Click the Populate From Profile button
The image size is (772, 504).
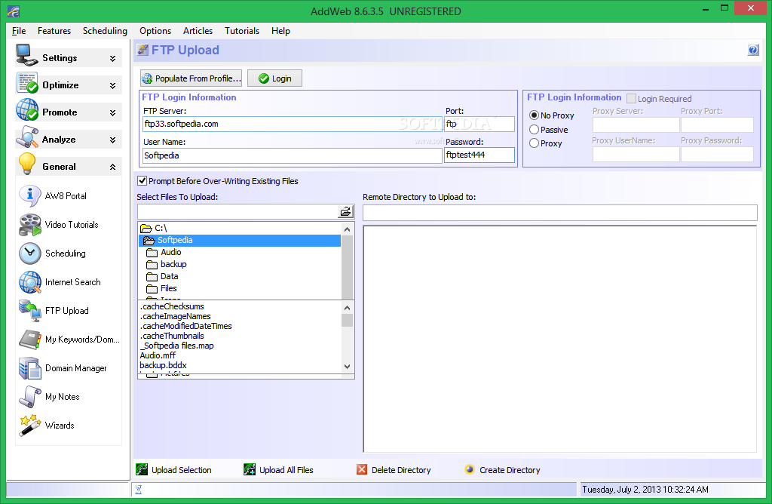(x=191, y=78)
